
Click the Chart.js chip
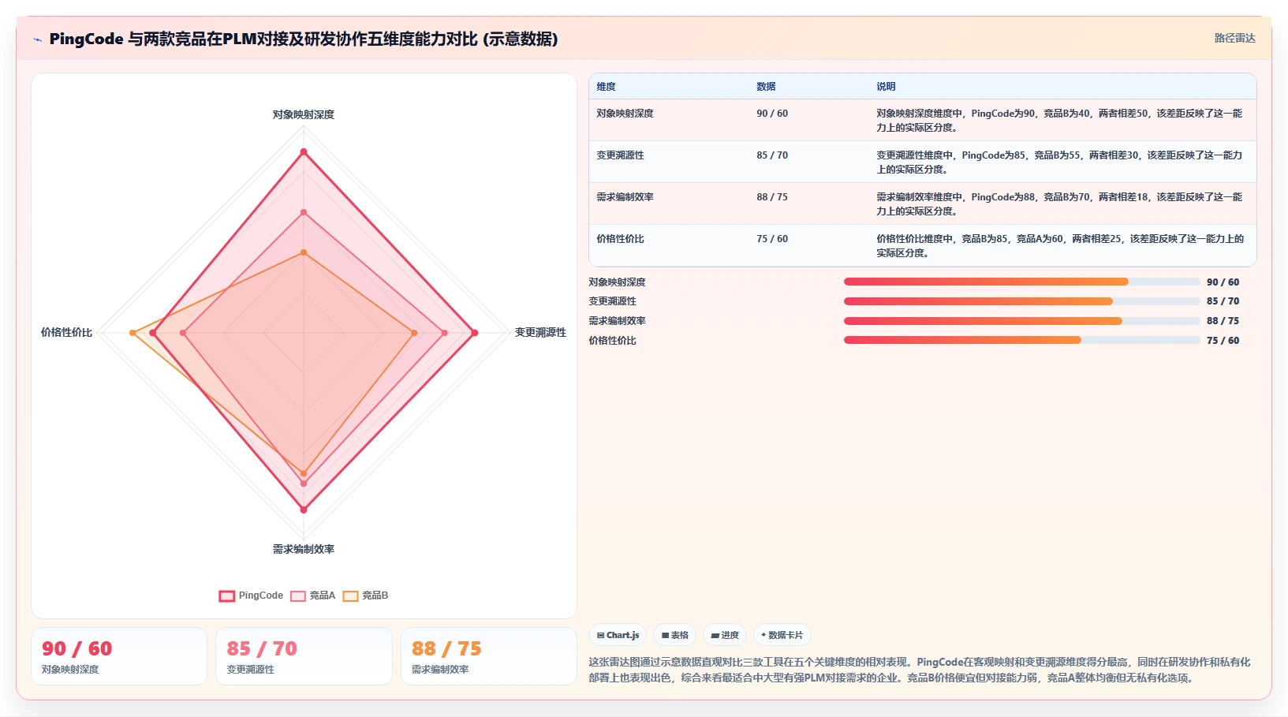(x=618, y=635)
